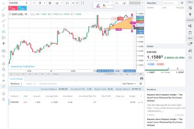Screen dimensions: 194x129
Task: Switch to the Orders tab
Action: point(31,84)
